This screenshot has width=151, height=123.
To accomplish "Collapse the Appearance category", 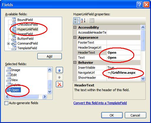I will tap(75, 37).
